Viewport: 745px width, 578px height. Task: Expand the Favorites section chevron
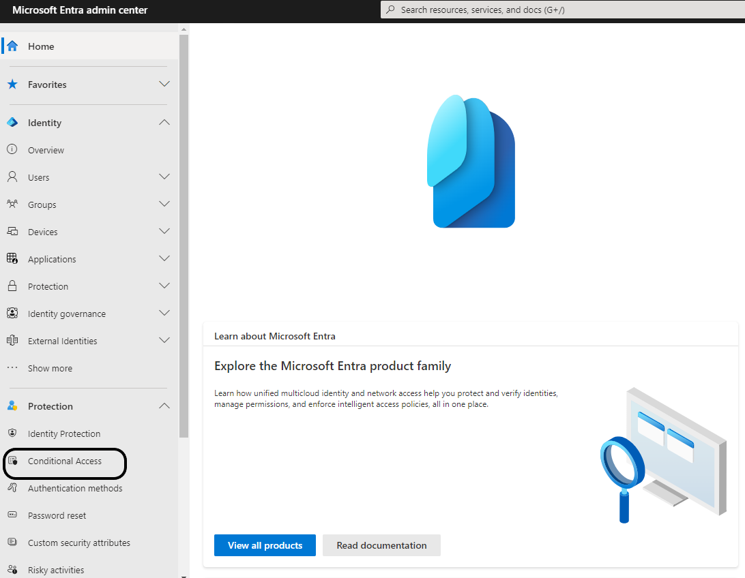click(x=164, y=84)
